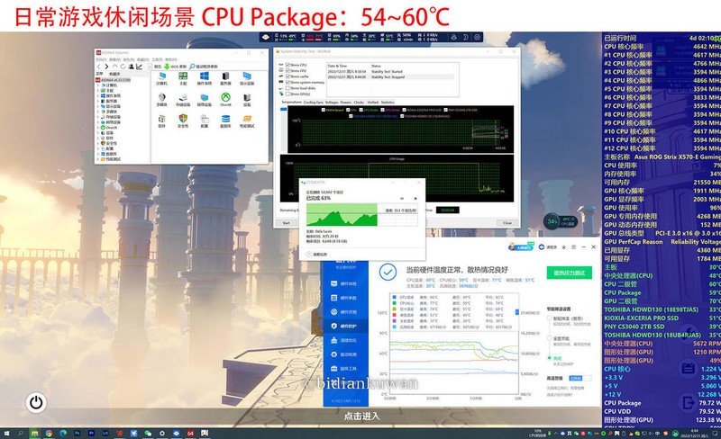The image size is (721, 439).
Task: Switch to the Statistics tab
Action: (x=388, y=103)
